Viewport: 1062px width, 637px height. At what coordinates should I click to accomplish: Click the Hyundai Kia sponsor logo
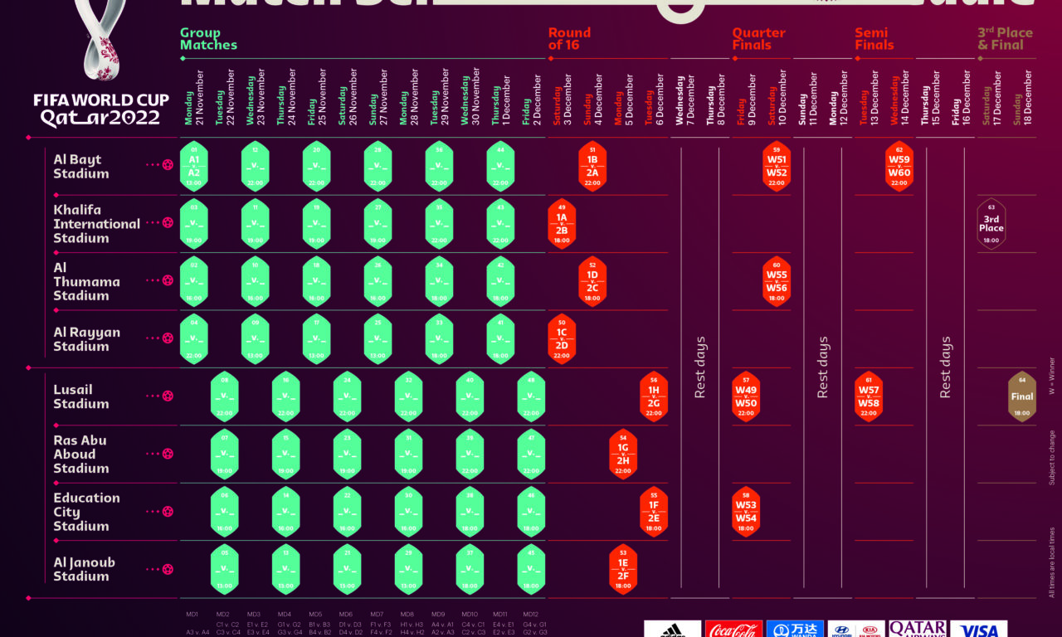pos(855,630)
